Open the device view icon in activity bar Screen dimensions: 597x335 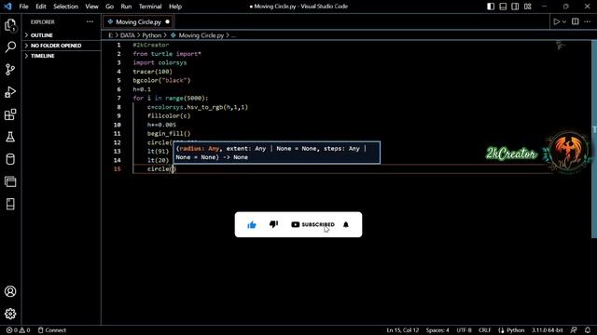point(10,204)
